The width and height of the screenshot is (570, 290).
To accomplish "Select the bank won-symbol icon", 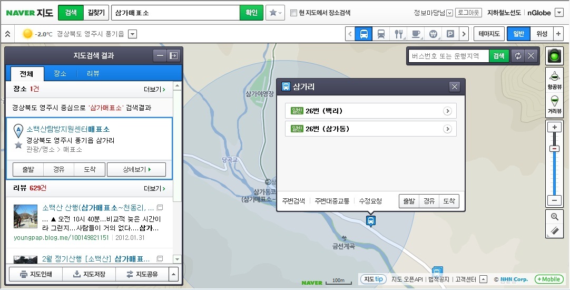I will coord(433,34).
